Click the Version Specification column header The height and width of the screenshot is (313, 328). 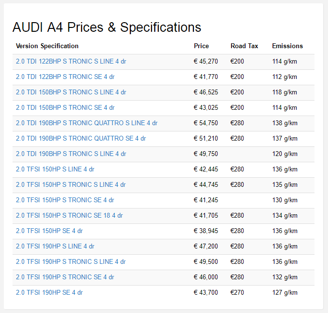[x=47, y=46]
